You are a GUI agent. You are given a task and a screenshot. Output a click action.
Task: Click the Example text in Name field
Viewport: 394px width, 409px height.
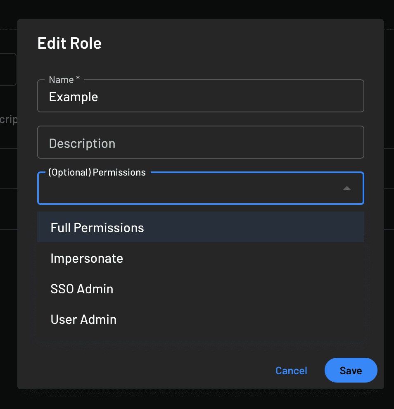(x=74, y=97)
